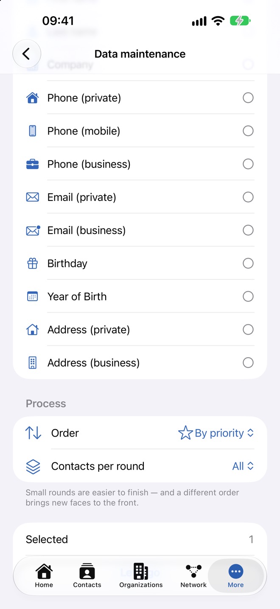The height and width of the screenshot is (609, 280).
Task: Select the Phone (mobile) radio button
Action: (x=248, y=131)
